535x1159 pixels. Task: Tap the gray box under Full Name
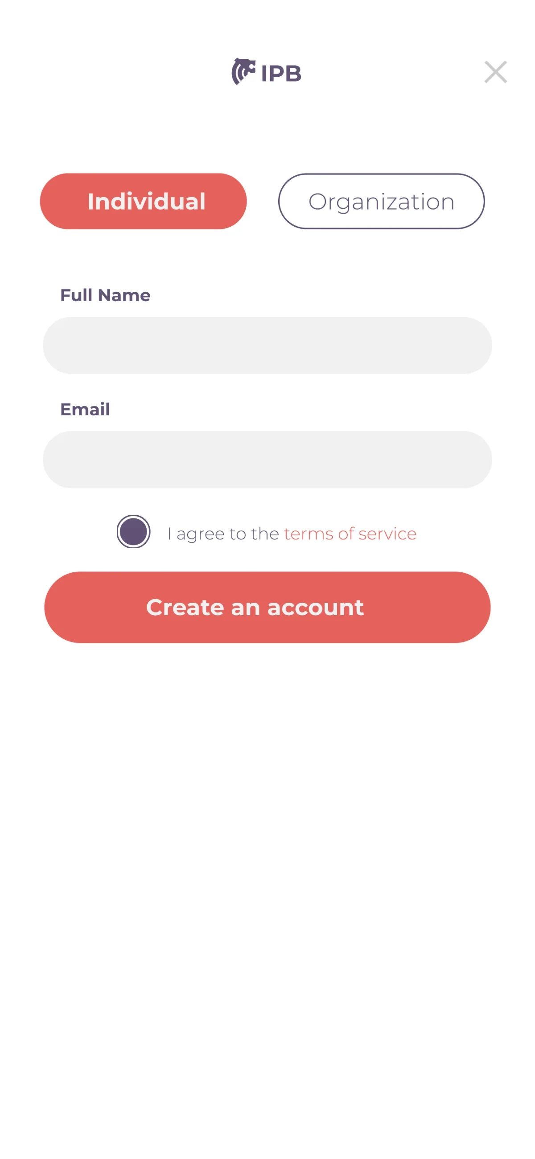pyautogui.click(x=267, y=346)
